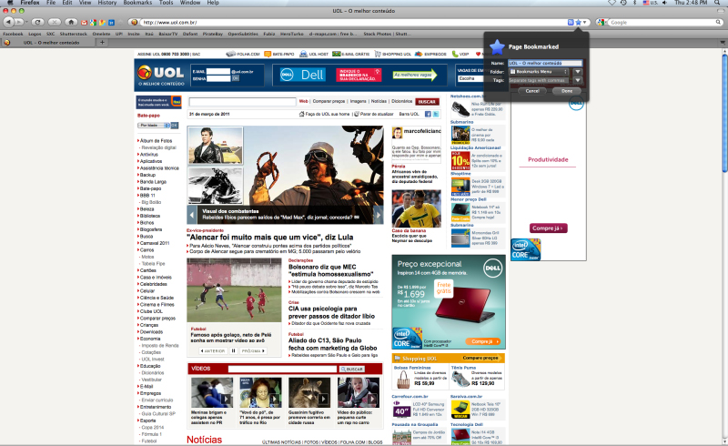Go back using the browser Back arrow
The width and height of the screenshot is (728, 446).
(8, 22)
